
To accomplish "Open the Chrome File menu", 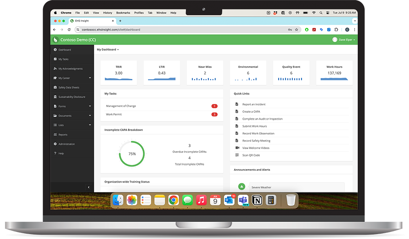I will (x=77, y=13).
